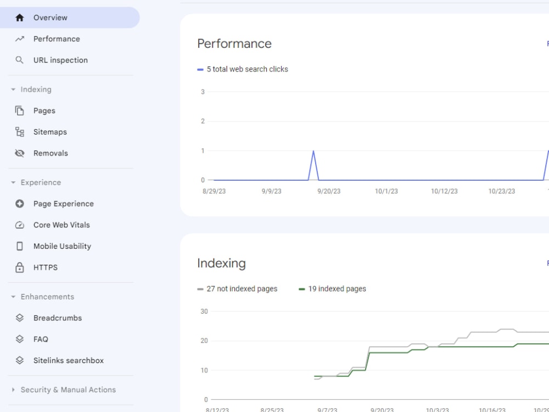Click the 5 total web search clicks legend
Image resolution: width=549 pixels, height=412 pixels.
[x=243, y=69]
